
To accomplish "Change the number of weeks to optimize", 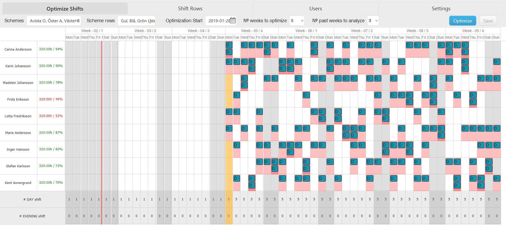I will tap(297, 21).
